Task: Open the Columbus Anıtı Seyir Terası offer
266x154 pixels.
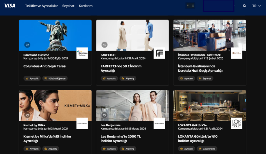Action: 45,66
